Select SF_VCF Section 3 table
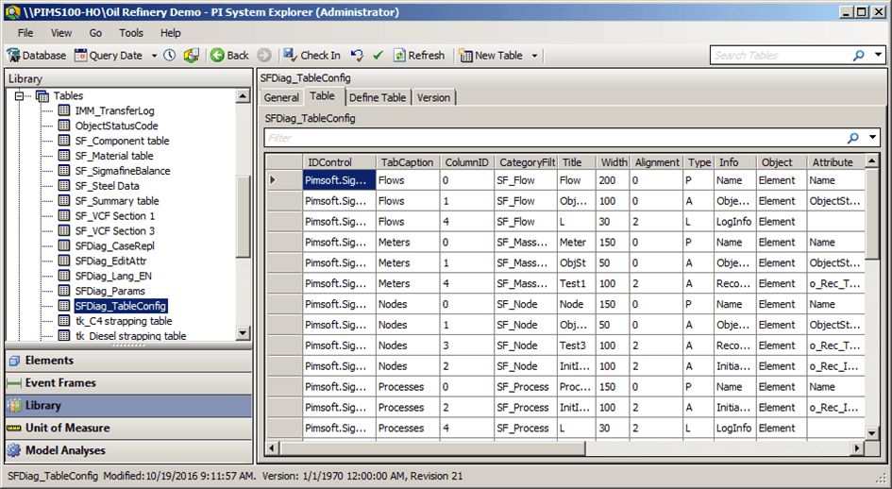Screen dimensions: 892x489 point(114,231)
